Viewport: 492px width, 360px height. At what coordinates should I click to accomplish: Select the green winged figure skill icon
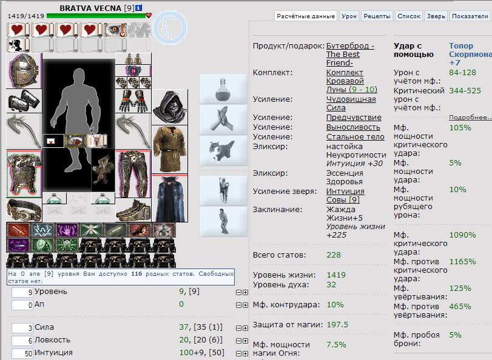click(92, 230)
